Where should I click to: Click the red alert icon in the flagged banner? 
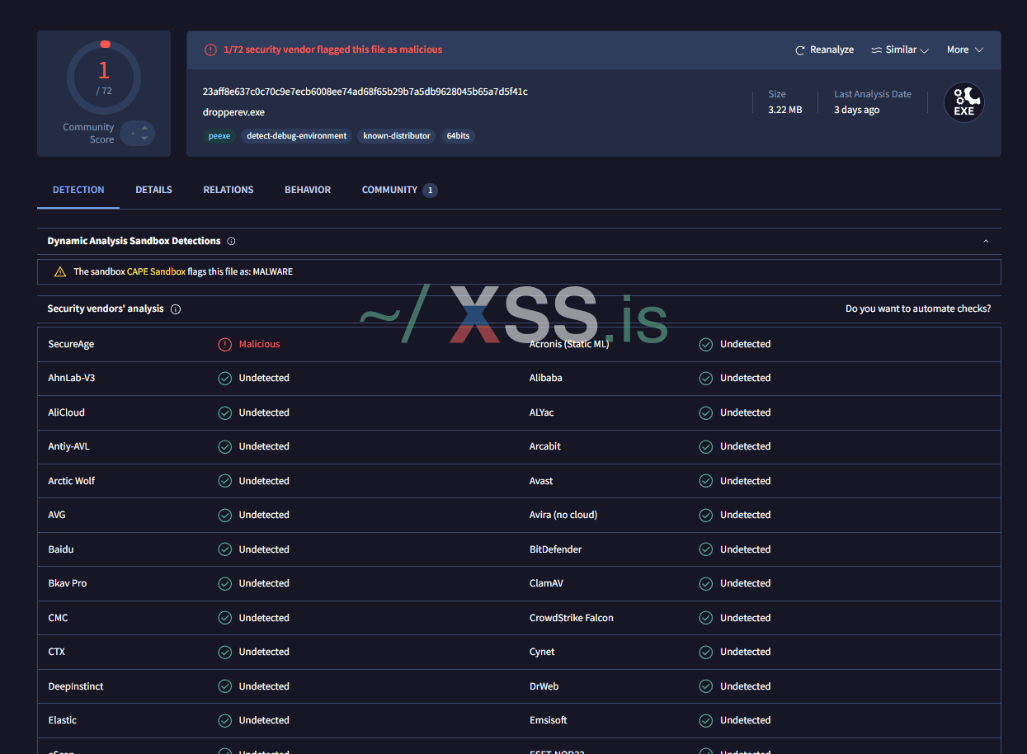pyautogui.click(x=211, y=50)
